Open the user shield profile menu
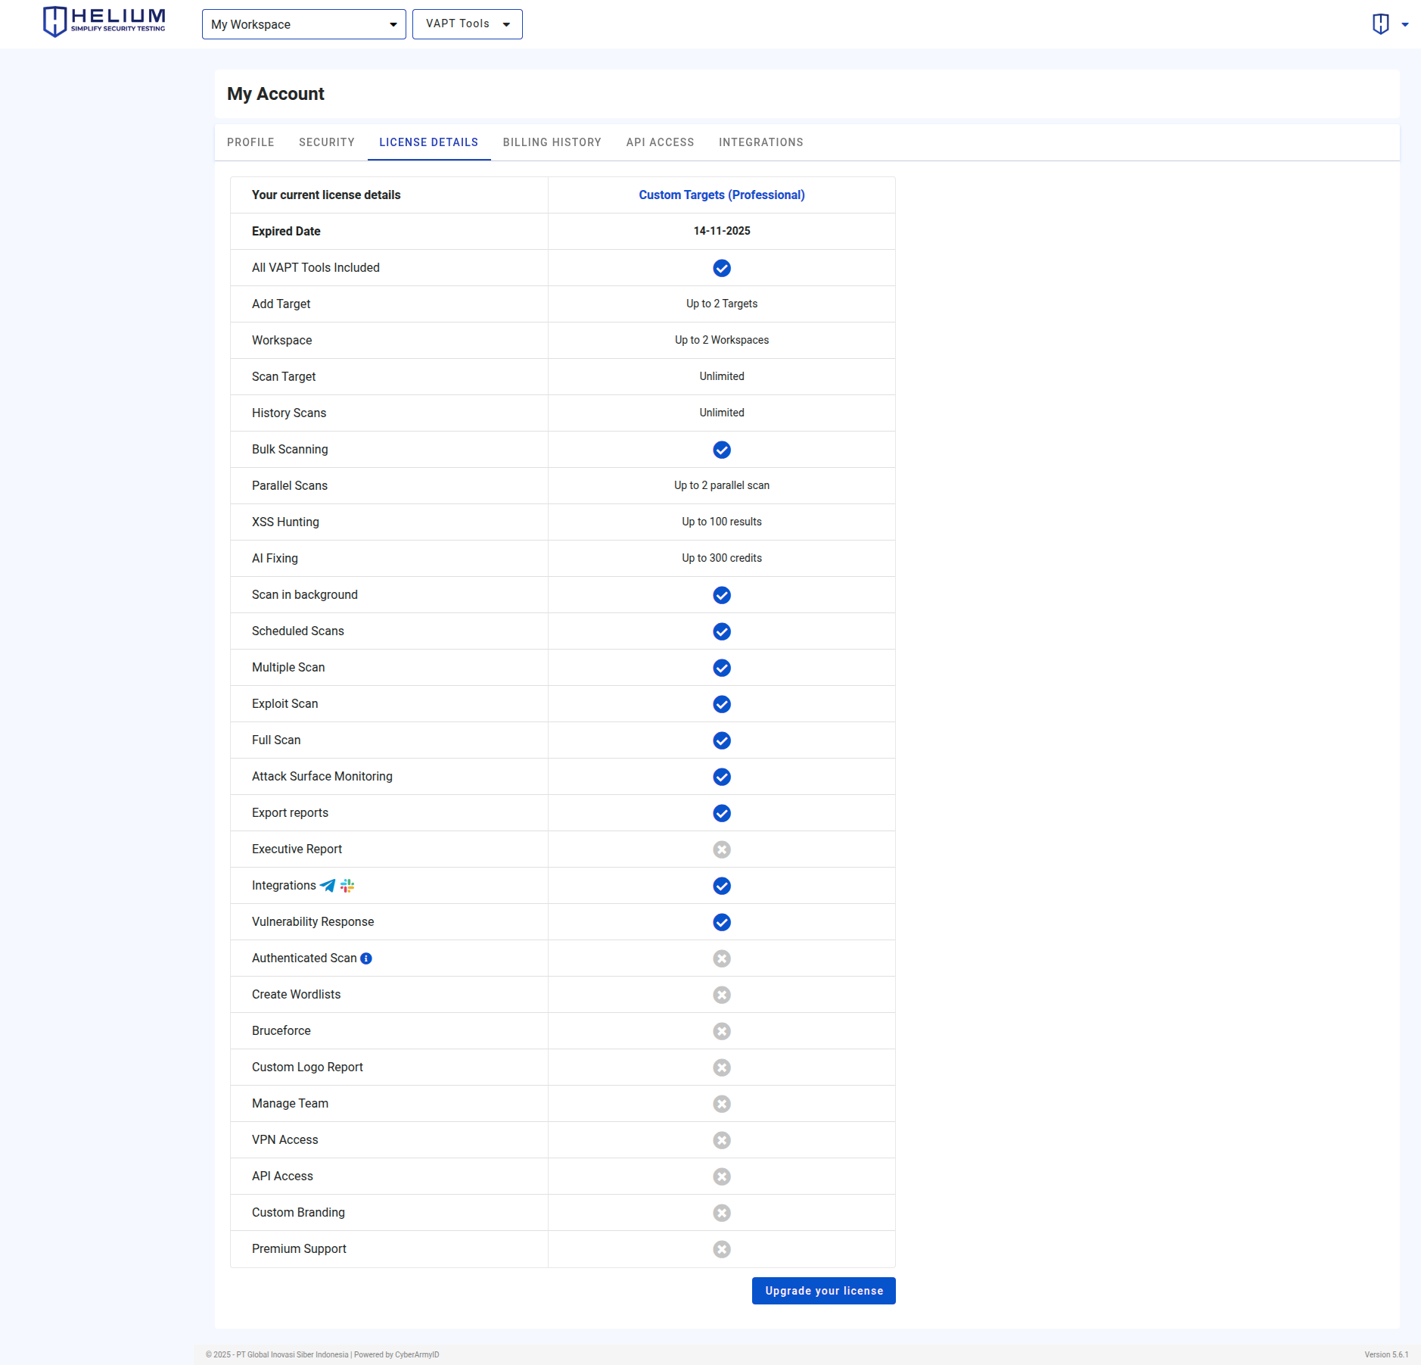Screen dimensions: 1421x1365 [1380, 24]
